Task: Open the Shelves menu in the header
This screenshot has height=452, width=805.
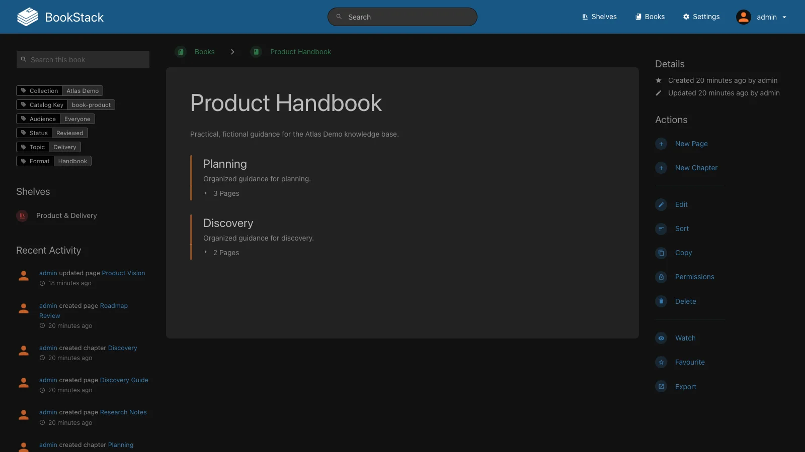Action: coord(599,17)
